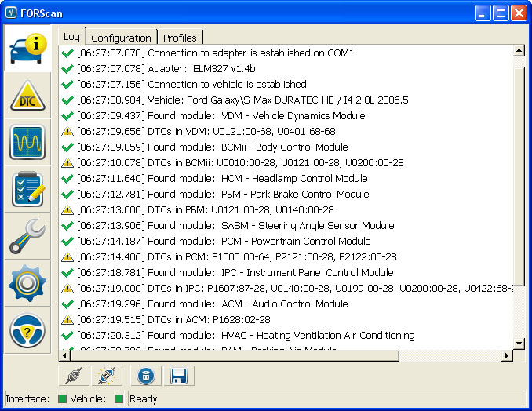
Task: Open the steering wheel help section
Action: pyautogui.click(x=27, y=331)
